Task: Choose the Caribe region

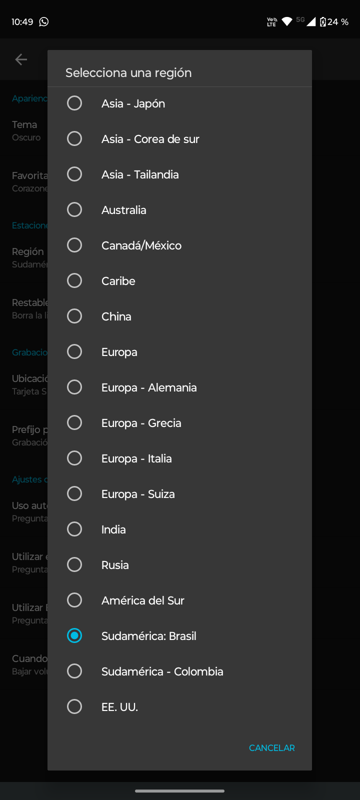Action: point(74,281)
